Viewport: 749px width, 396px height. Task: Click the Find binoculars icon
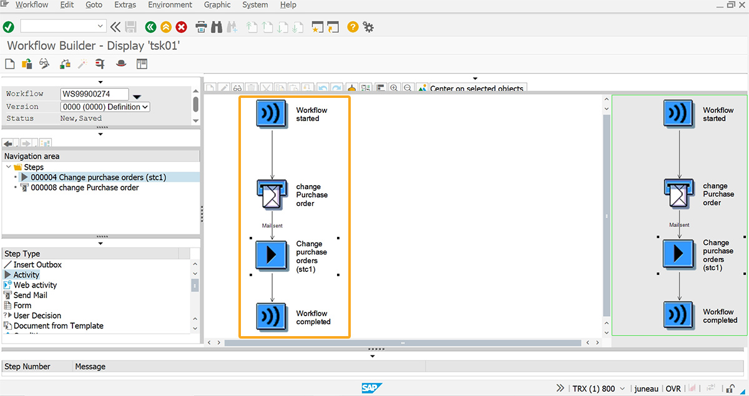click(x=217, y=27)
